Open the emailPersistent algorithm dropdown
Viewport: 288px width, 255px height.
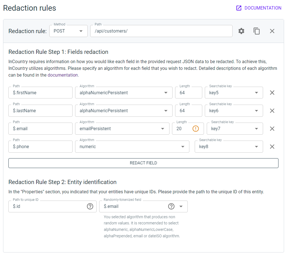pyautogui.click(x=162, y=129)
